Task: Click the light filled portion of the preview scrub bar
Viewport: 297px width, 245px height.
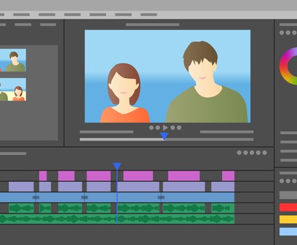Action: point(122,139)
